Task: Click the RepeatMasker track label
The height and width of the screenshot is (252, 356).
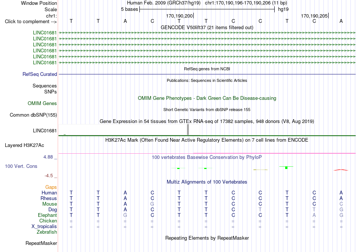Action: tap(41, 243)
